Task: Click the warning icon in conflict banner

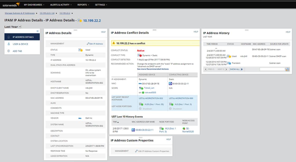Action: tap(114, 43)
